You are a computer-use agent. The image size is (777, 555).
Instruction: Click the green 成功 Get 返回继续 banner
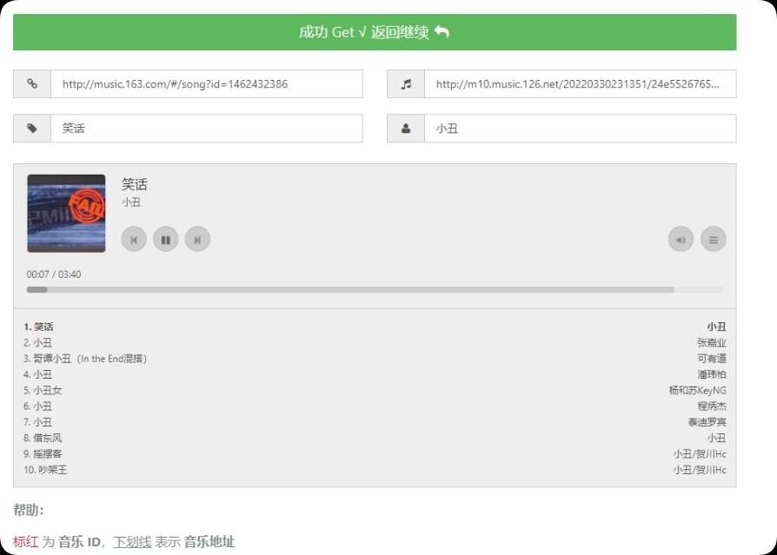(388, 30)
